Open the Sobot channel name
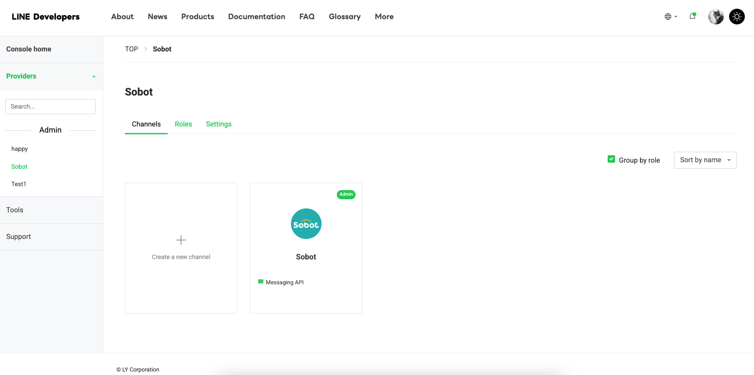Image resolution: width=754 pixels, height=375 pixels. (x=306, y=257)
